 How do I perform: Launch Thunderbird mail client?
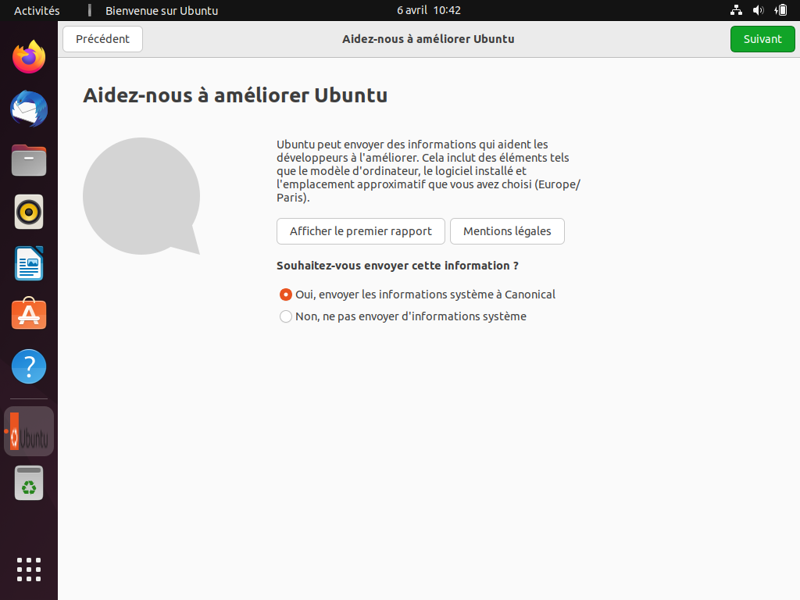(x=29, y=109)
